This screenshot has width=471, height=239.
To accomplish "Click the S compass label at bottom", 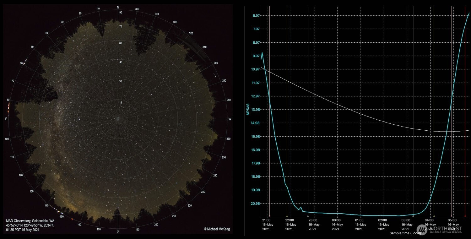I will tap(118, 231).
